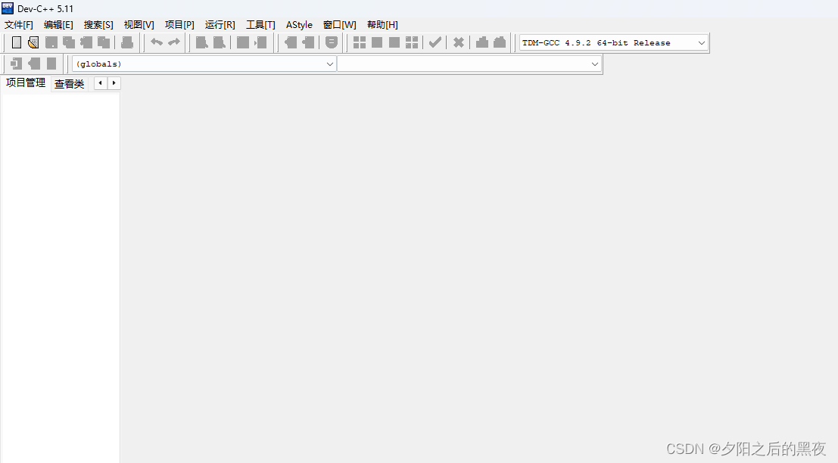Screen dimensions: 838x463
Task: Open the 视图[V] menu
Action: tap(139, 24)
